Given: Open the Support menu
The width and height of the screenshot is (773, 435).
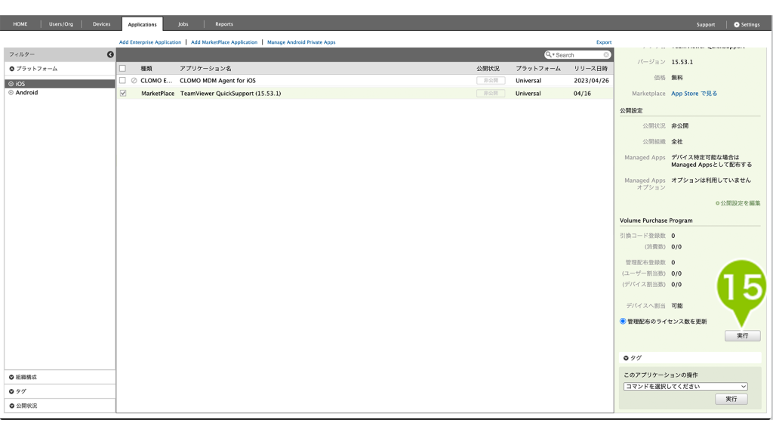Looking at the screenshot, I should (x=706, y=25).
